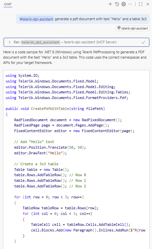Open chat history clock icon
The height and width of the screenshot is (249, 152).
117,4
